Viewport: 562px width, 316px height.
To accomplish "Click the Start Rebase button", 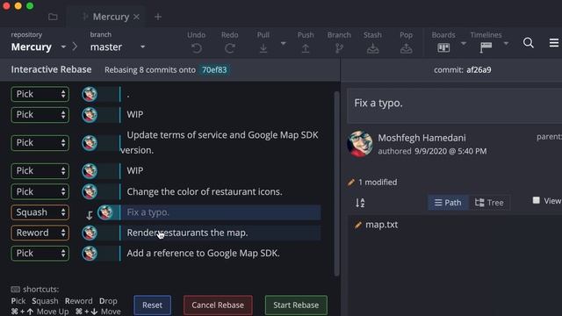I will [x=296, y=305].
